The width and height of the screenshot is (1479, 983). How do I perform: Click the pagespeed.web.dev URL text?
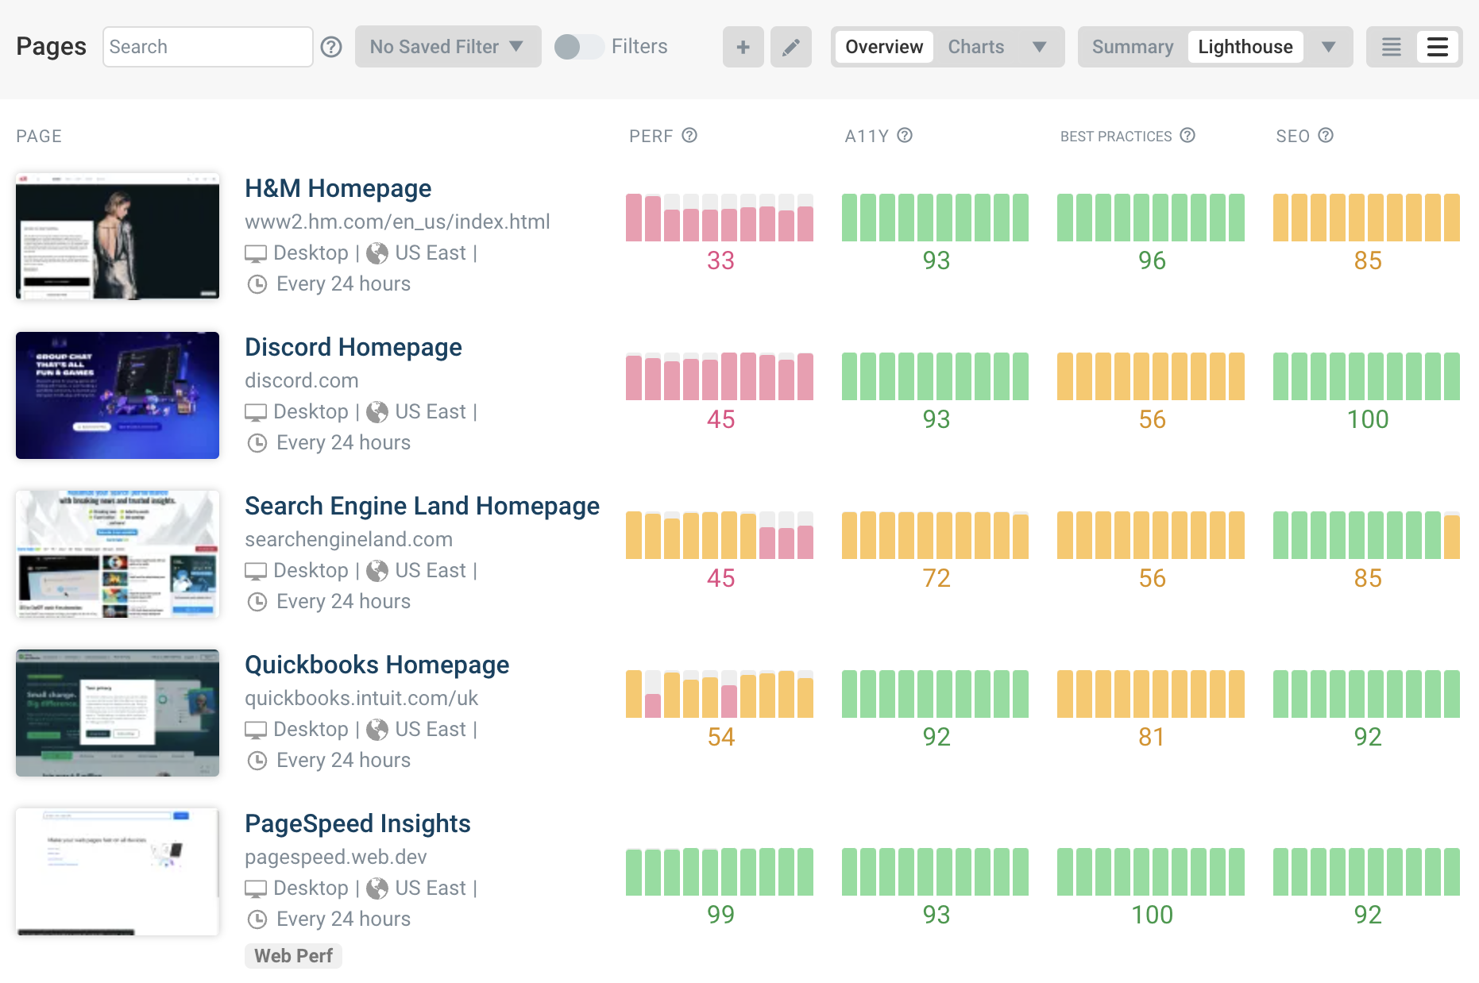click(336, 857)
